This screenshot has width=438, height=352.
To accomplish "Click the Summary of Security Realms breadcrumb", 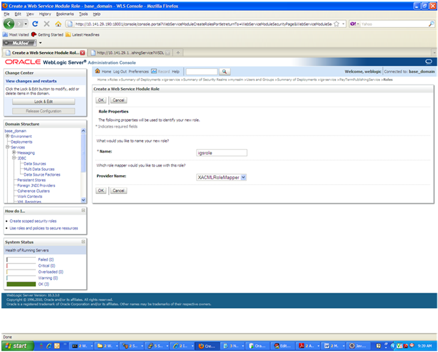I will point(205,80).
